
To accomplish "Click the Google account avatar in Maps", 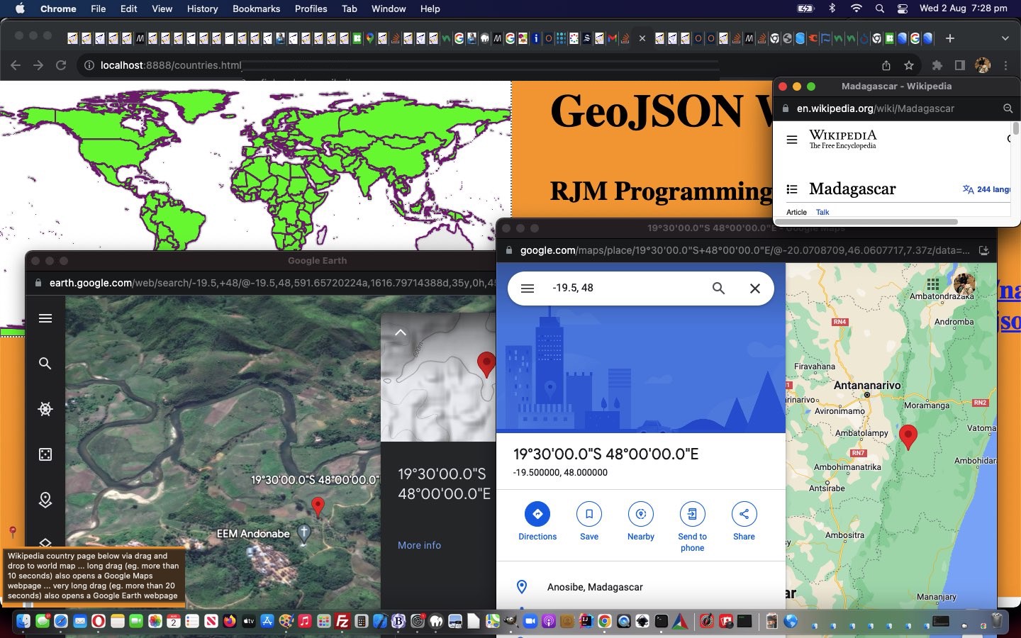I will 964,284.
